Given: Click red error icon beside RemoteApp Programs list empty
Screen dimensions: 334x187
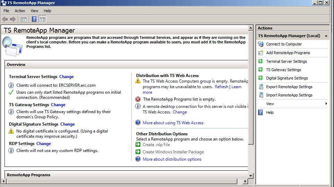Looking at the screenshot, I should tap(138, 99).
